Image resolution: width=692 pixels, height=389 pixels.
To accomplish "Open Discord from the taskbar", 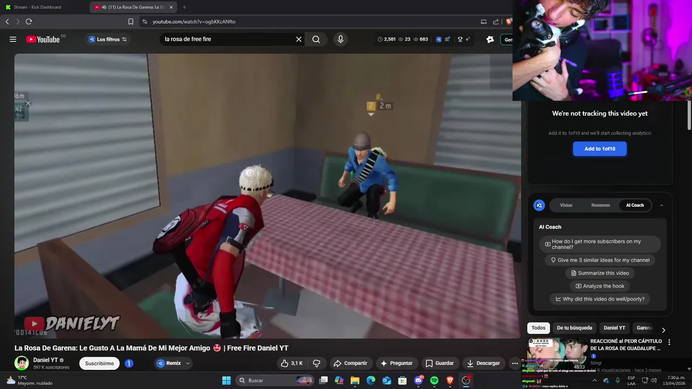I will point(418,380).
